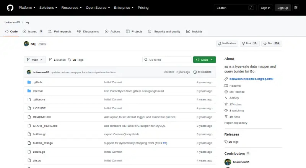Open the README.md file

[42, 117]
